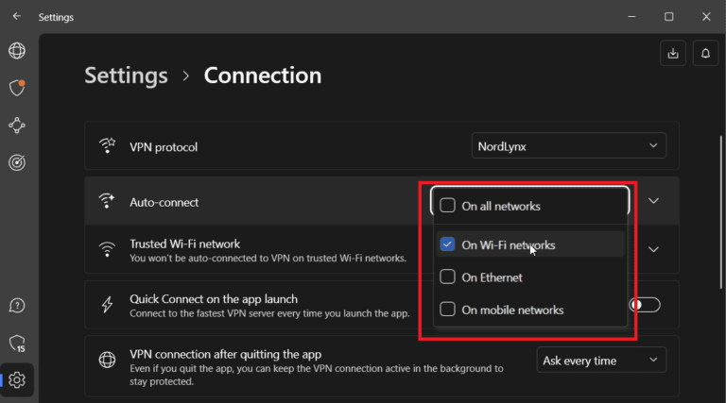Viewport: 726px width, 403px height.
Task: Click the back arrow in title bar
Action: [x=16, y=17]
